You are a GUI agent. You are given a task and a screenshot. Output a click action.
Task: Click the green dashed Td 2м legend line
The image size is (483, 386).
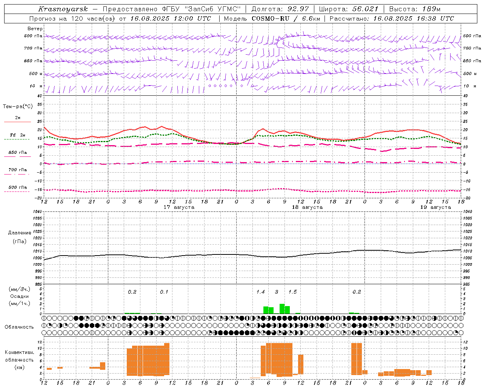[x=17, y=139]
